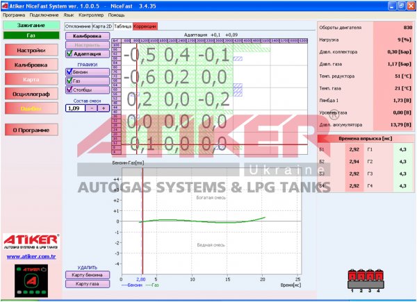Open the www.atiker.com.tr link
Screen dimensions: 417x302
[x=31, y=257]
